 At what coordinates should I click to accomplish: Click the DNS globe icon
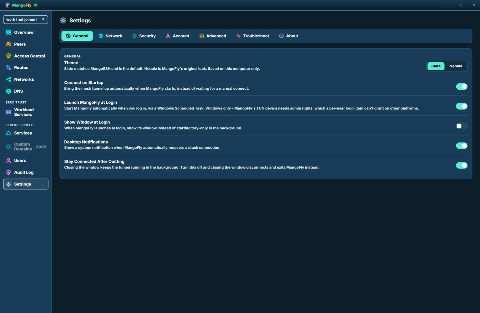pos(8,91)
